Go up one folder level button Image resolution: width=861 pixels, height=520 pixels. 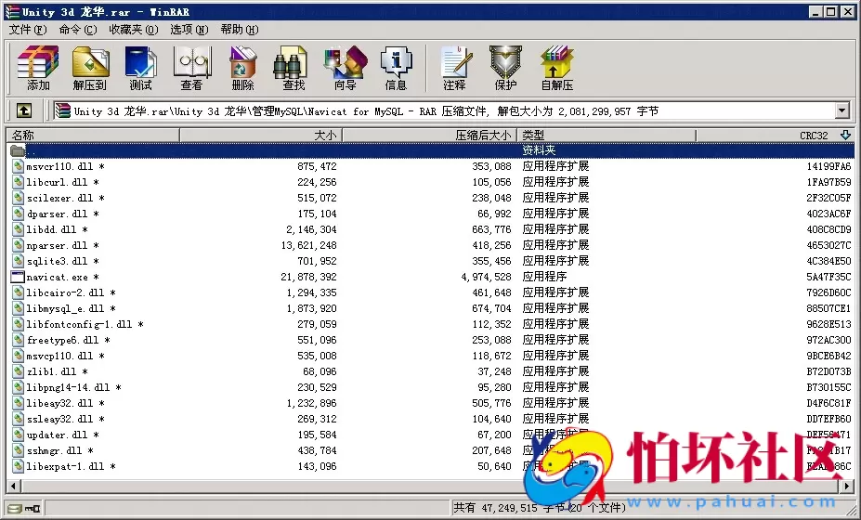[23, 110]
